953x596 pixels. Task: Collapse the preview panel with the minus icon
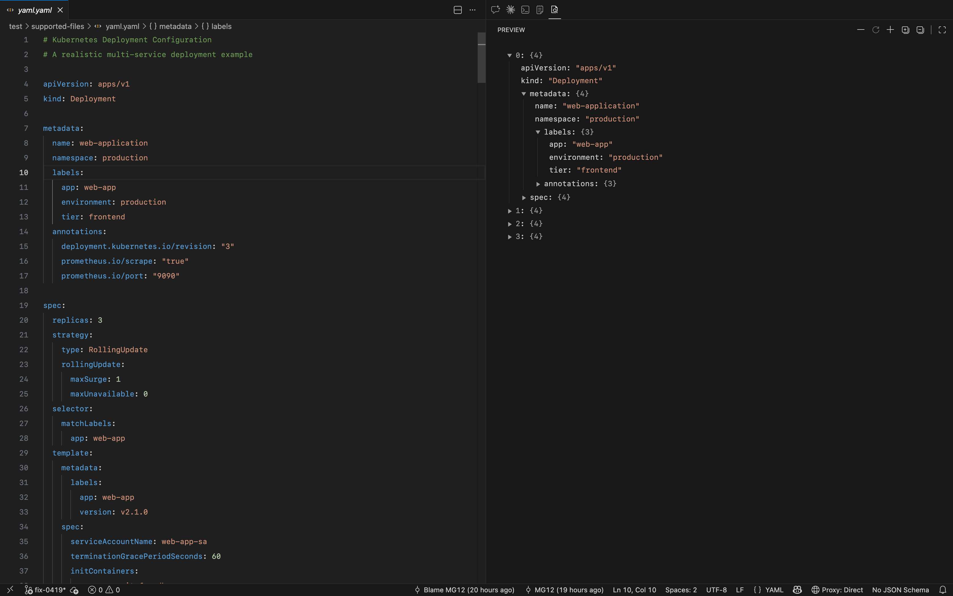pos(861,30)
